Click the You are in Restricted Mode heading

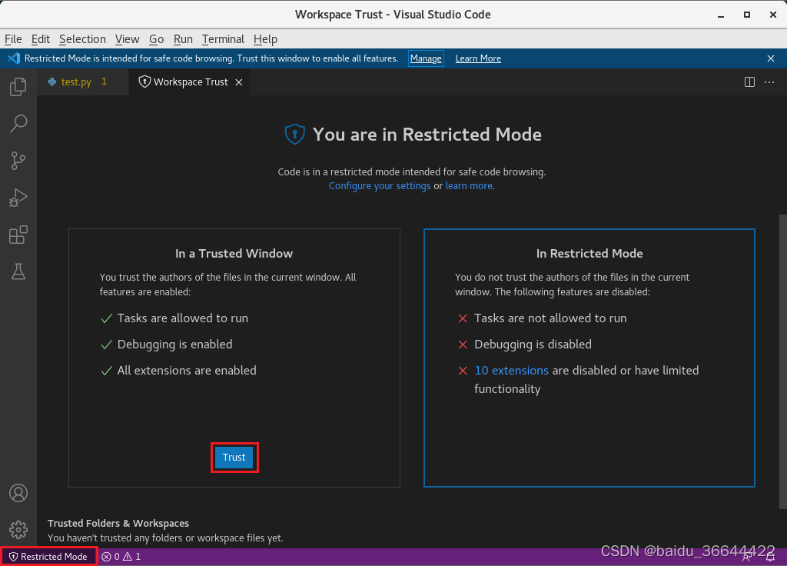click(x=427, y=135)
